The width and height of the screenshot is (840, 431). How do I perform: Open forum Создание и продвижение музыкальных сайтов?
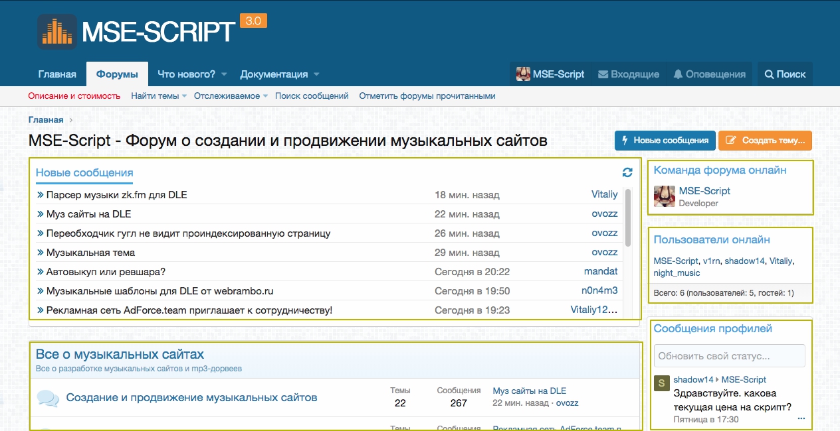(x=191, y=398)
